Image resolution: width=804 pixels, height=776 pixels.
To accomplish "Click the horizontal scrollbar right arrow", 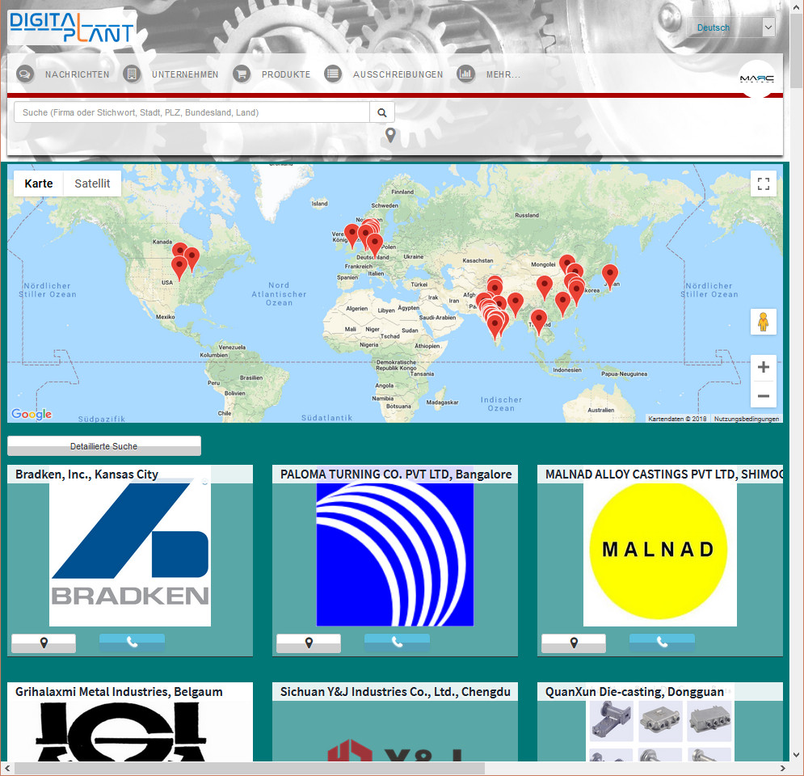I will (782, 768).
